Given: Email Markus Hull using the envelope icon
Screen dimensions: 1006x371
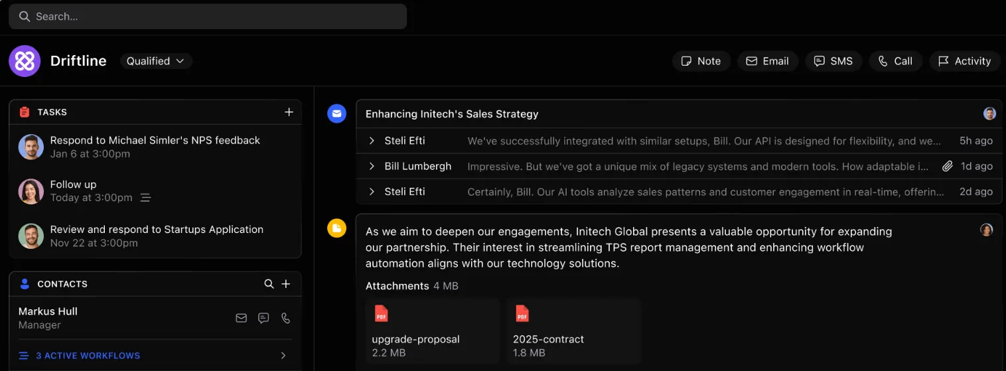Looking at the screenshot, I should tap(242, 318).
